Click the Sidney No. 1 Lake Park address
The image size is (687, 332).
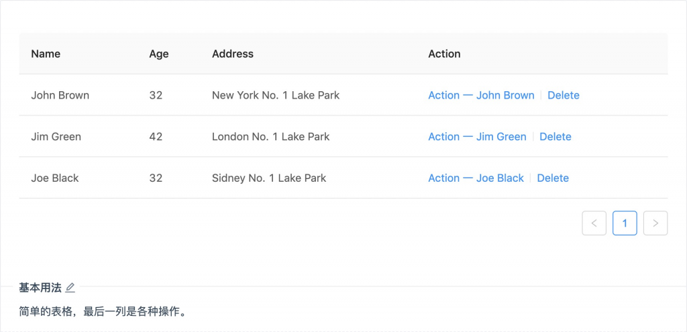269,178
